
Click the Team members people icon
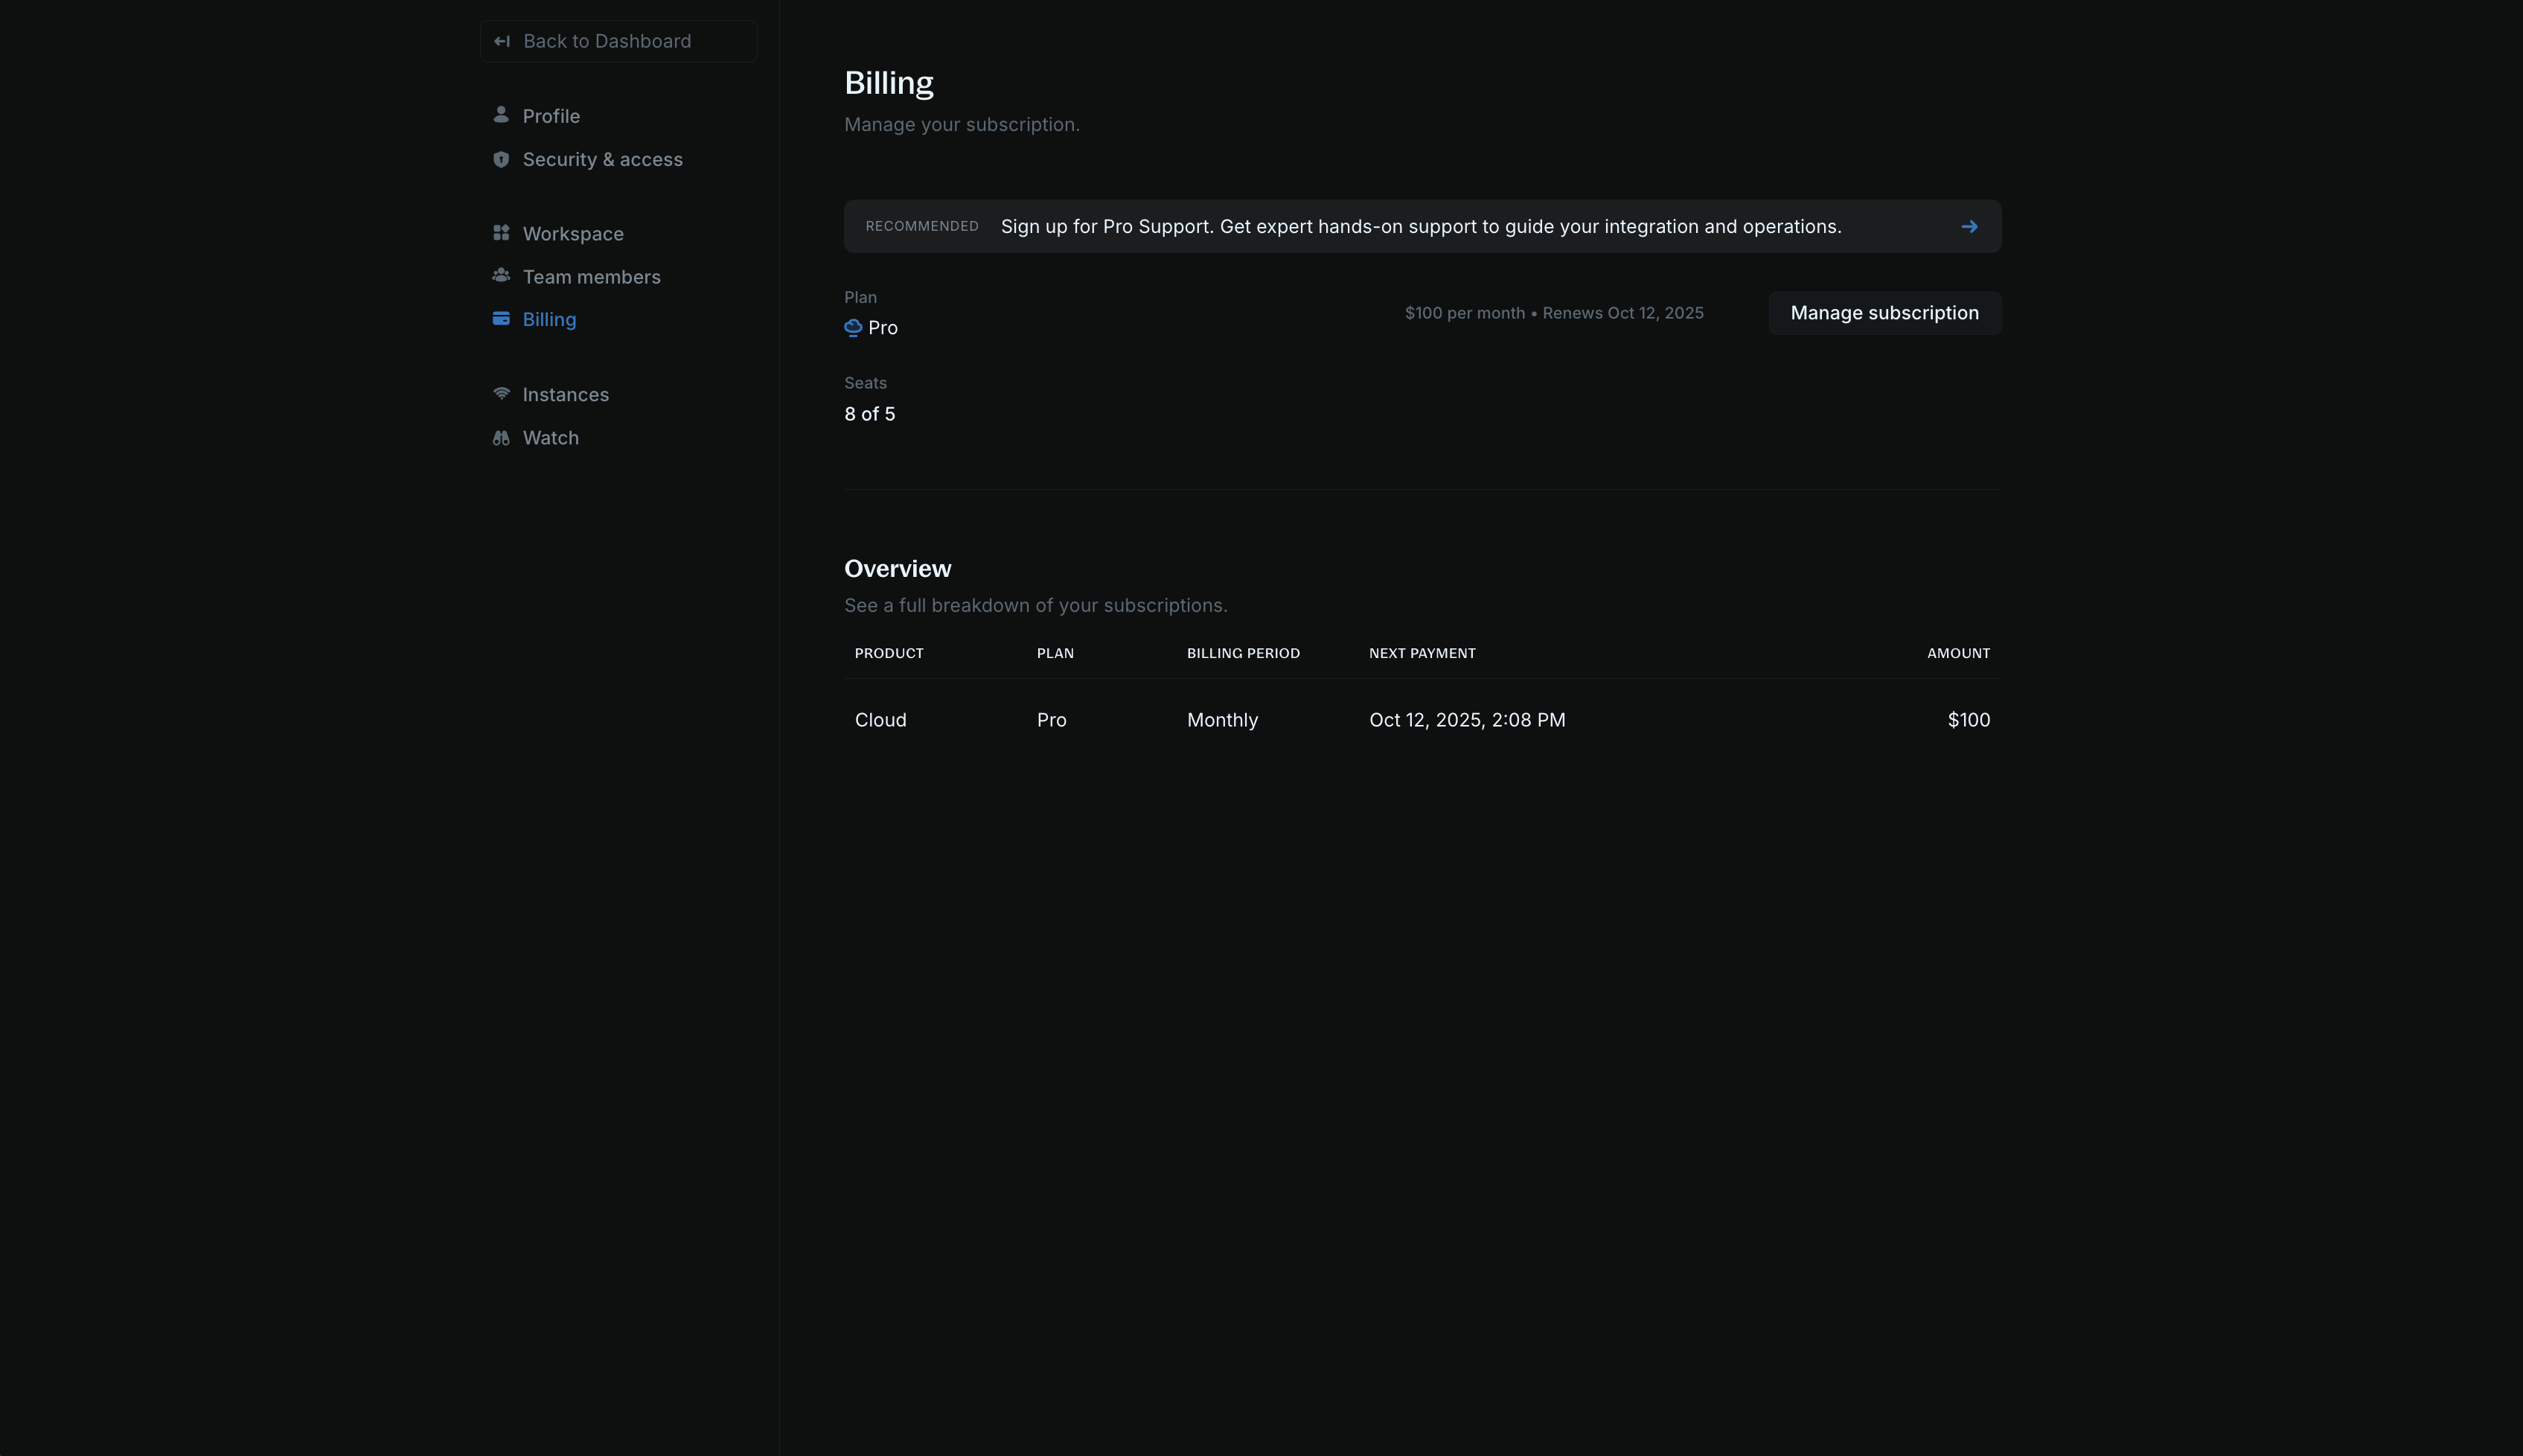coord(501,275)
